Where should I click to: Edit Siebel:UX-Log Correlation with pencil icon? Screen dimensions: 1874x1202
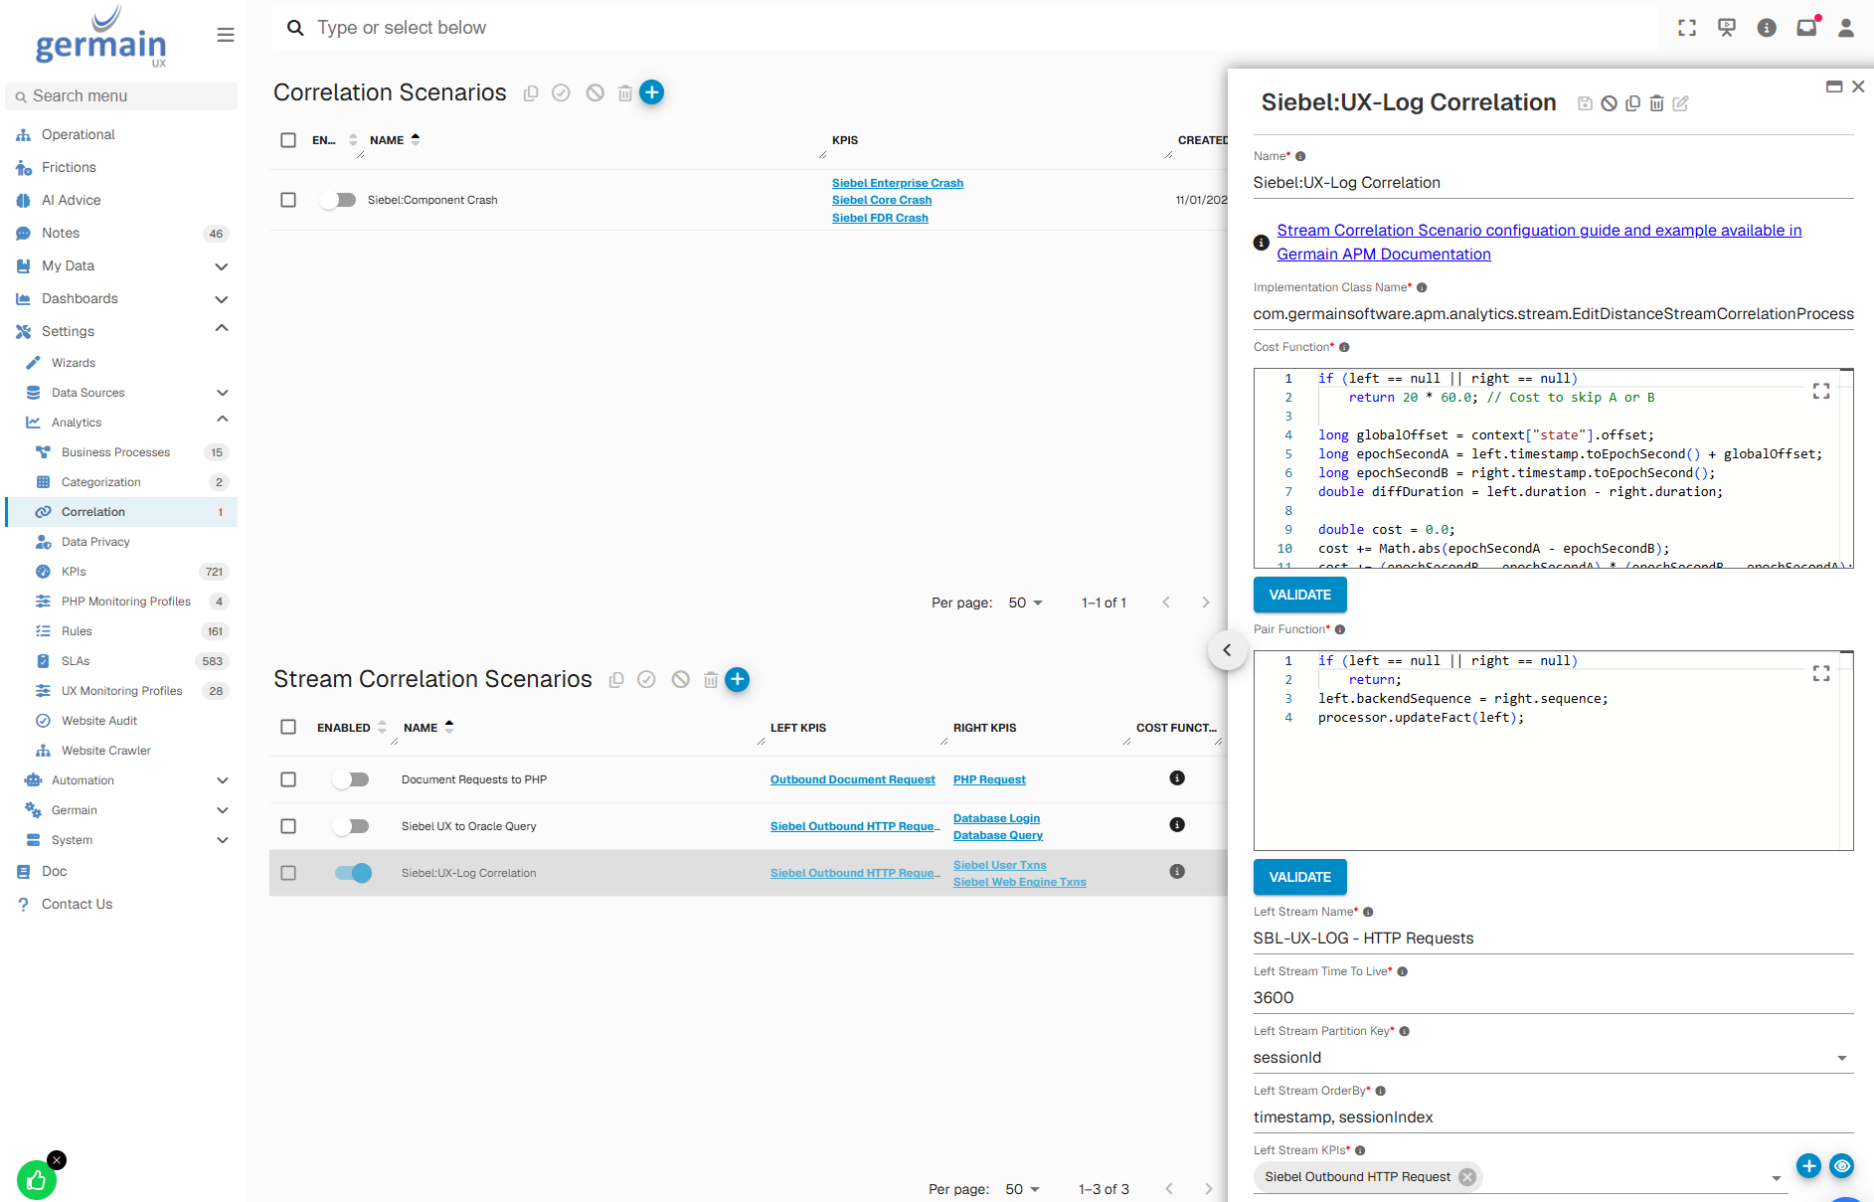click(x=1680, y=103)
